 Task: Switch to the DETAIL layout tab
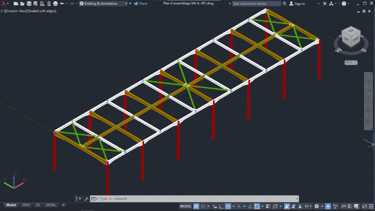pos(51,205)
